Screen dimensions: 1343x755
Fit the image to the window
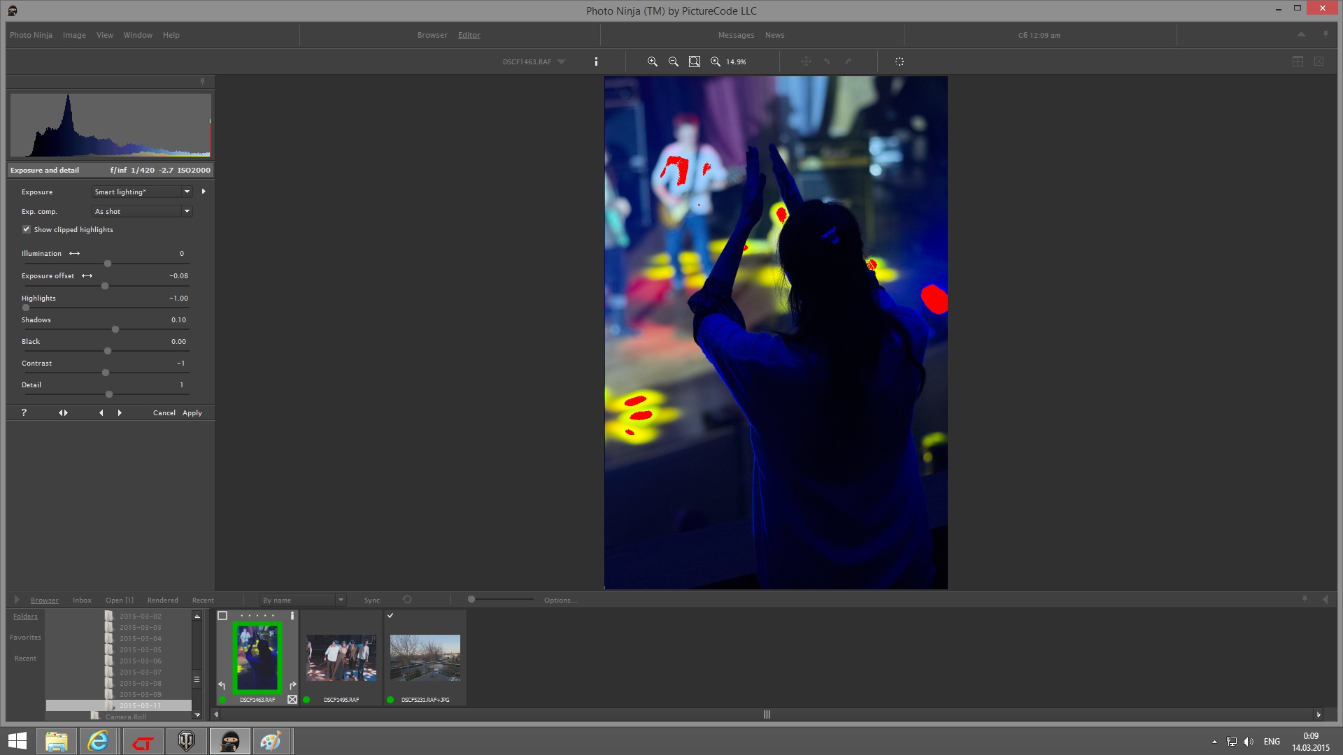tap(694, 62)
